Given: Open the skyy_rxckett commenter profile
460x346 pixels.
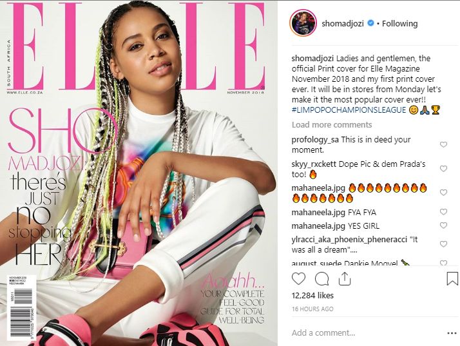Looking at the screenshot, I should 314,164.
